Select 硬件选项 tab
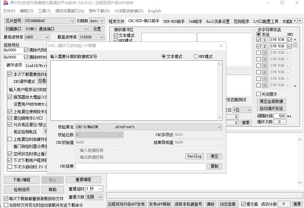Viewport: 304px width, 208px height. pos(14,65)
